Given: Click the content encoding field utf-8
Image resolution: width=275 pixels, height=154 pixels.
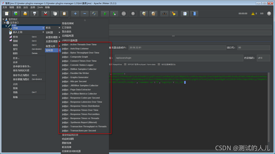Looking at the screenshot, I should pyautogui.click(x=263, y=58).
